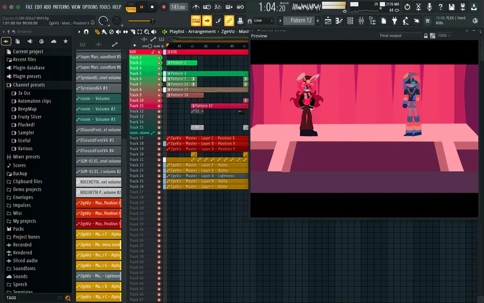Open the Line snap dropdown
The width and height of the screenshot is (484, 303).
(x=262, y=20)
